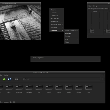Click the Master right volume slider

point(99,21)
